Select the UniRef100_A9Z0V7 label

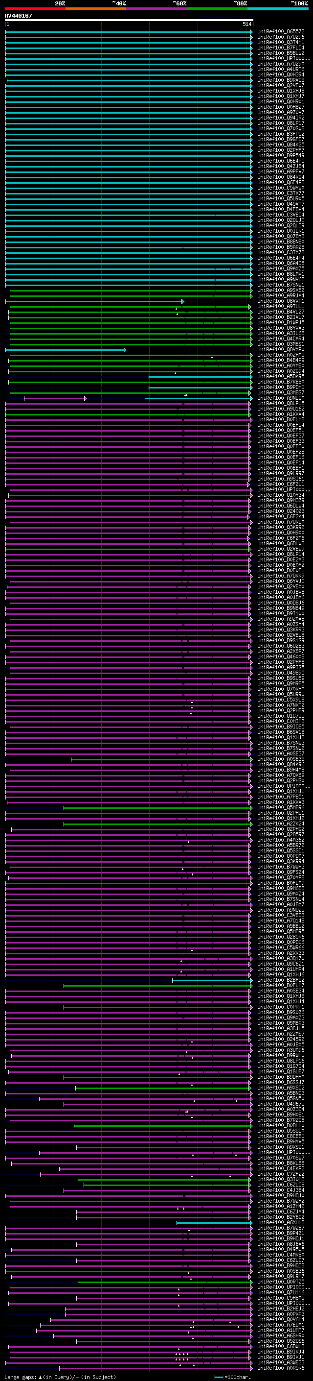pos(281,113)
